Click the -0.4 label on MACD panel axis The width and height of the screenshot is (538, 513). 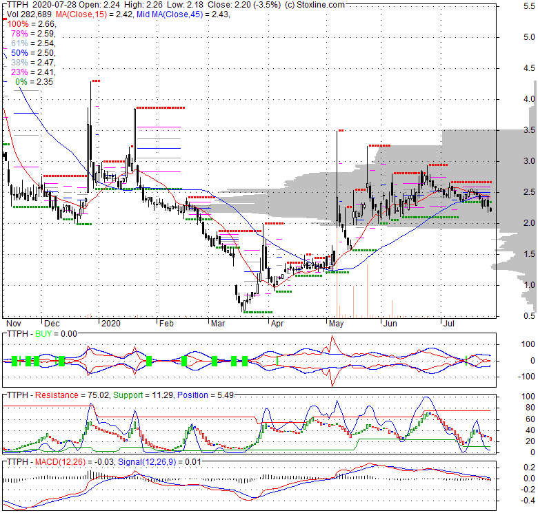coord(528,501)
